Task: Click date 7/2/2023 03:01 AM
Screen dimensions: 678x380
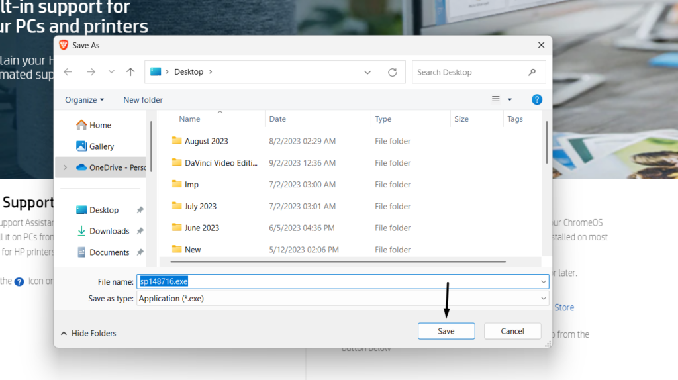Action: click(x=302, y=206)
